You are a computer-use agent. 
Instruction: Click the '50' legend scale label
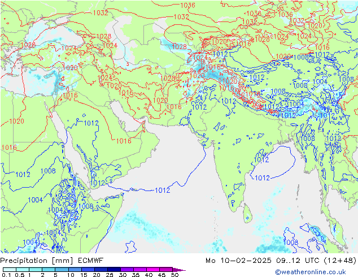(x=175, y=275)
